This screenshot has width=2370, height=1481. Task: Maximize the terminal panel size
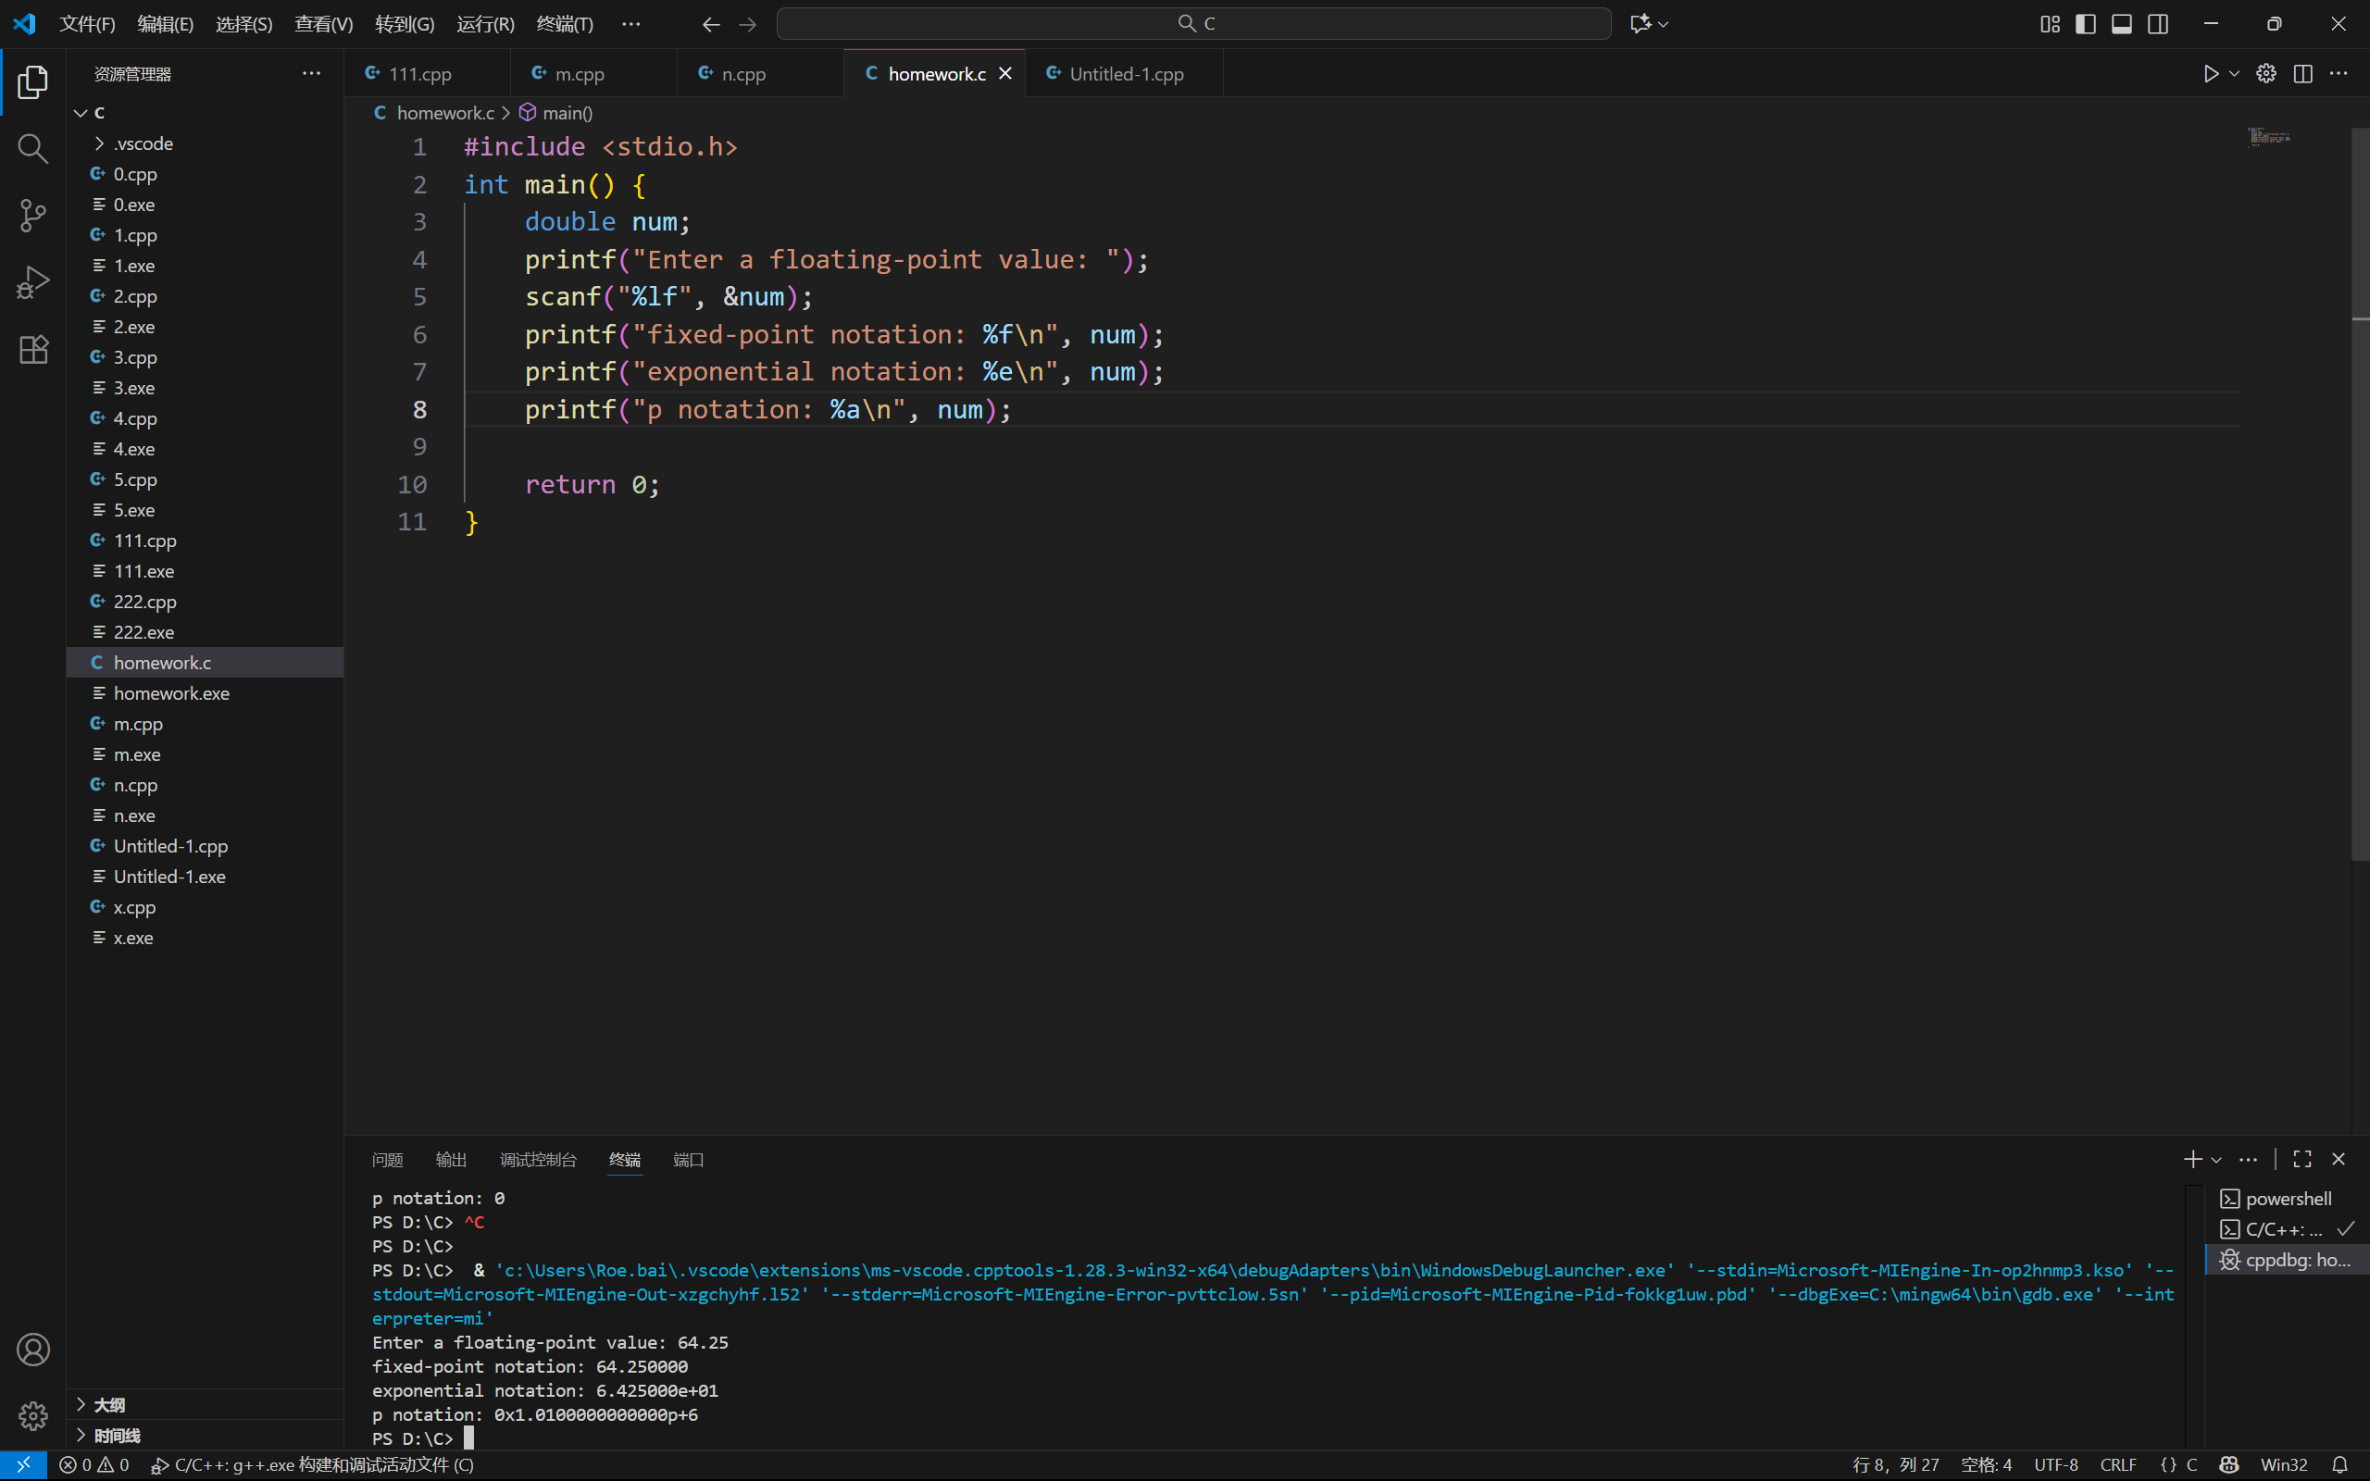tap(2302, 1159)
